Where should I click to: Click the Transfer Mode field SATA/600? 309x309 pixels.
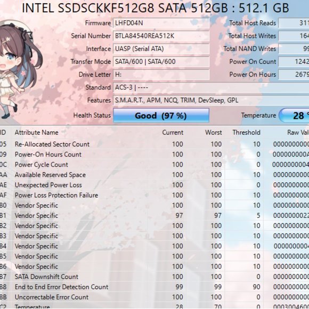(x=161, y=62)
